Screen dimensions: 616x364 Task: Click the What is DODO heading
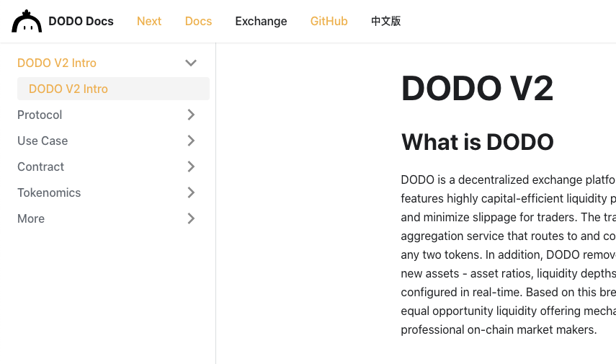478,142
